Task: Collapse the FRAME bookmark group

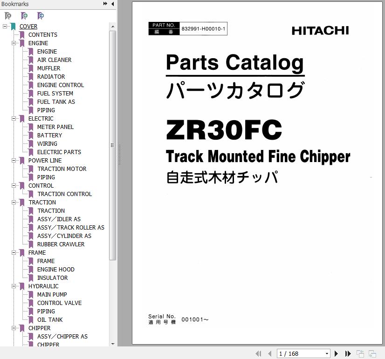Action: 14,253
